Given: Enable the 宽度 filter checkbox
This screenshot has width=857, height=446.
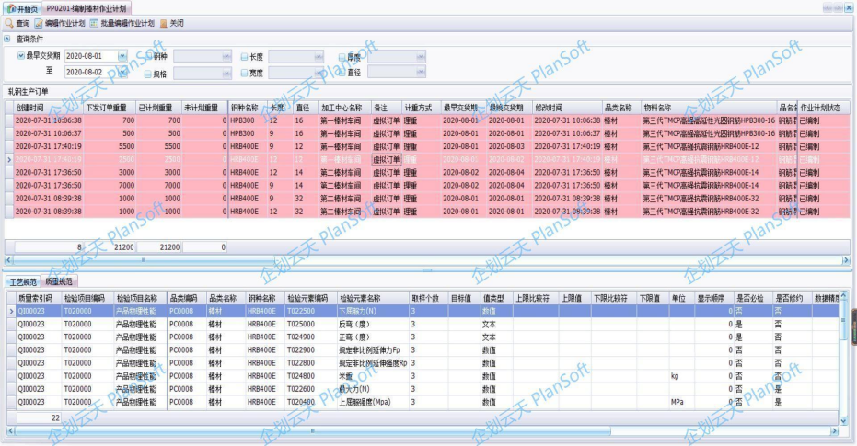Looking at the screenshot, I should [244, 73].
